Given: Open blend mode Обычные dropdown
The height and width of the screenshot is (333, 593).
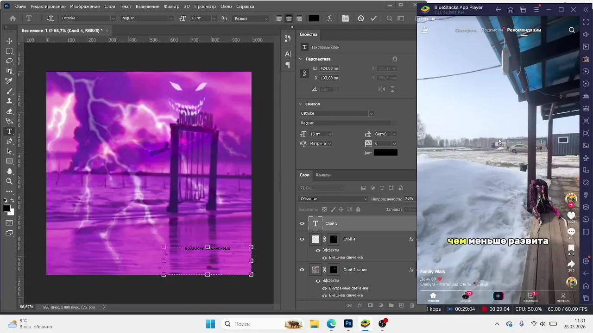Looking at the screenshot, I should tap(333, 199).
